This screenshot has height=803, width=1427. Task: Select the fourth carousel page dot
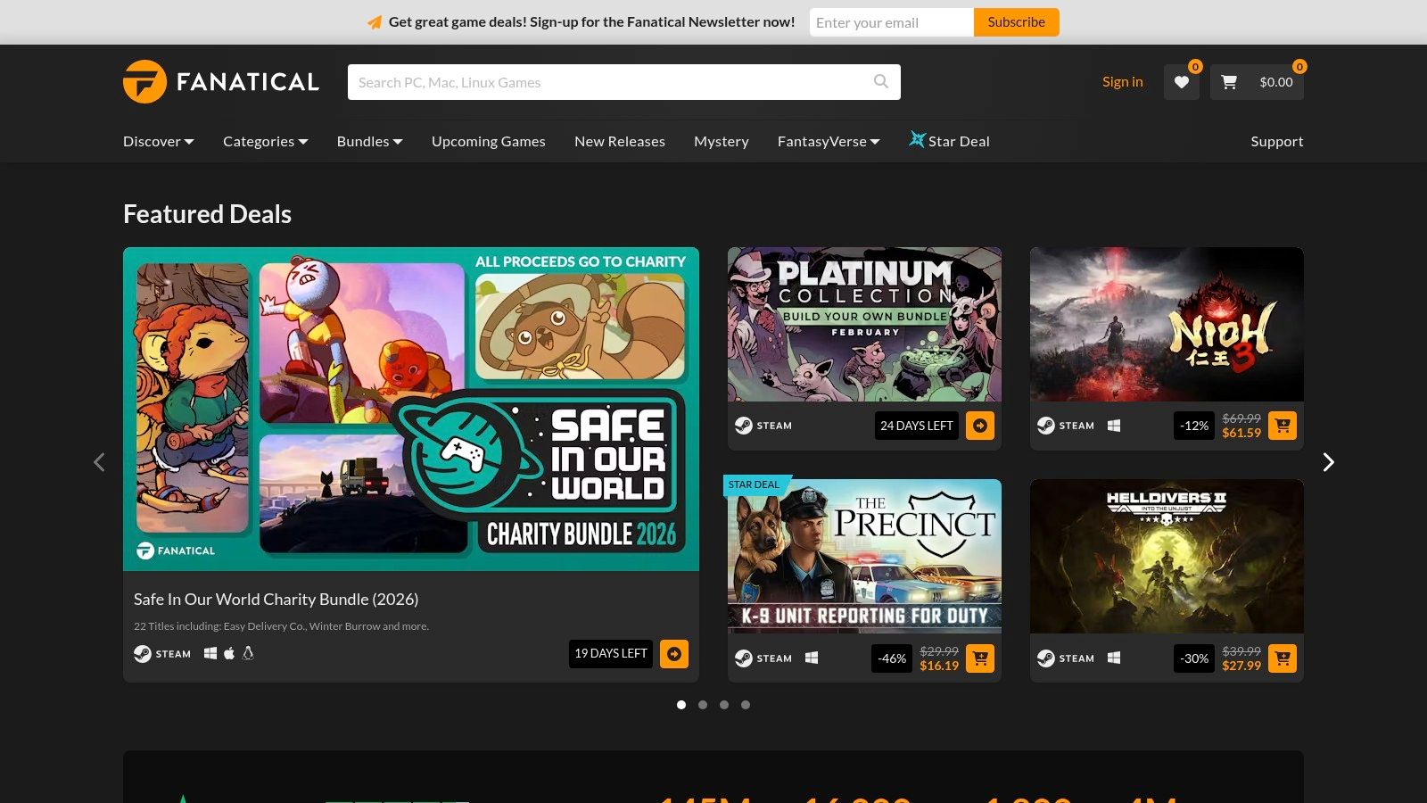click(746, 705)
